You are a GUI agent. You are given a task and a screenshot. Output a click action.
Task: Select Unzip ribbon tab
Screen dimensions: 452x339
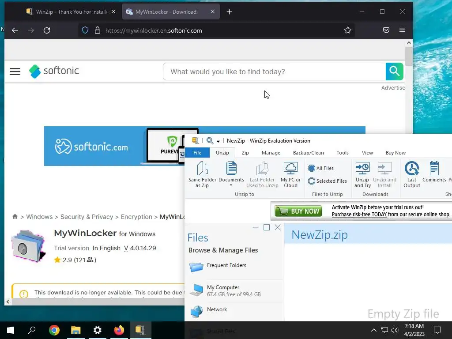(x=222, y=153)
